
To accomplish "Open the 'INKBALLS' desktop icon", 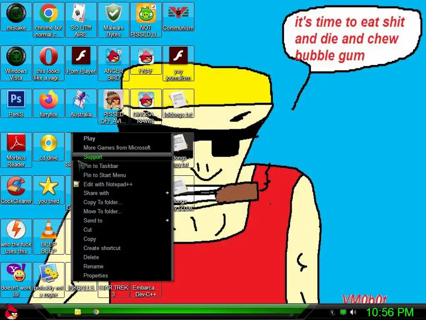I will [x=81, y=287].
